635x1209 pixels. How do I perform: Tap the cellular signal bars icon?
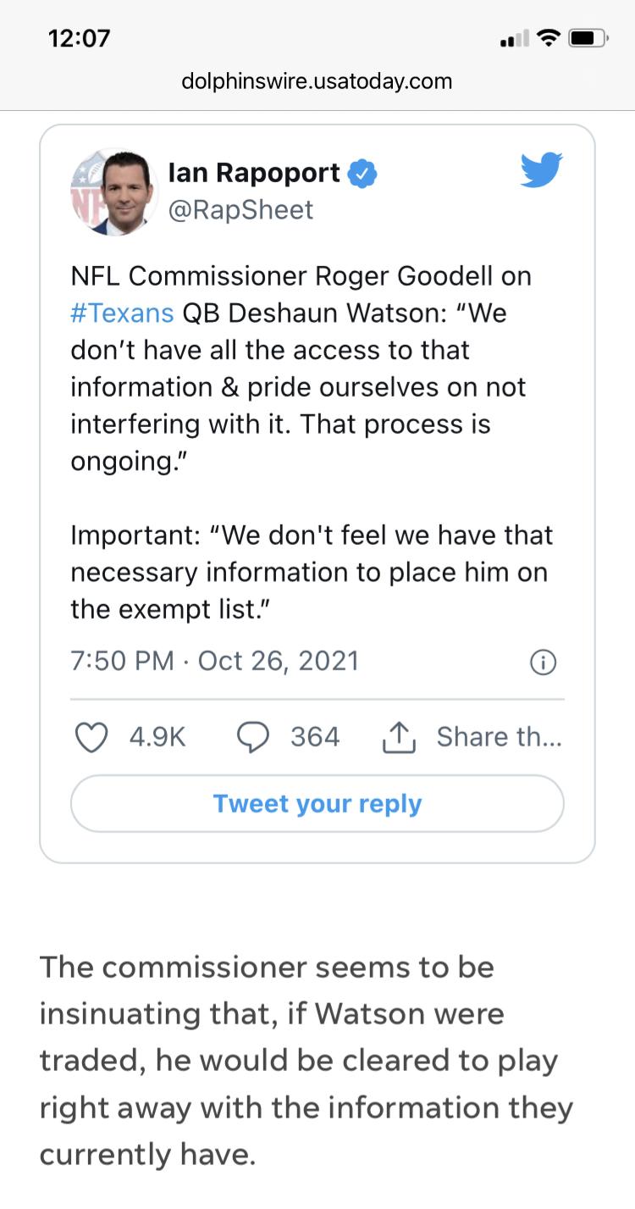[514, 39]
